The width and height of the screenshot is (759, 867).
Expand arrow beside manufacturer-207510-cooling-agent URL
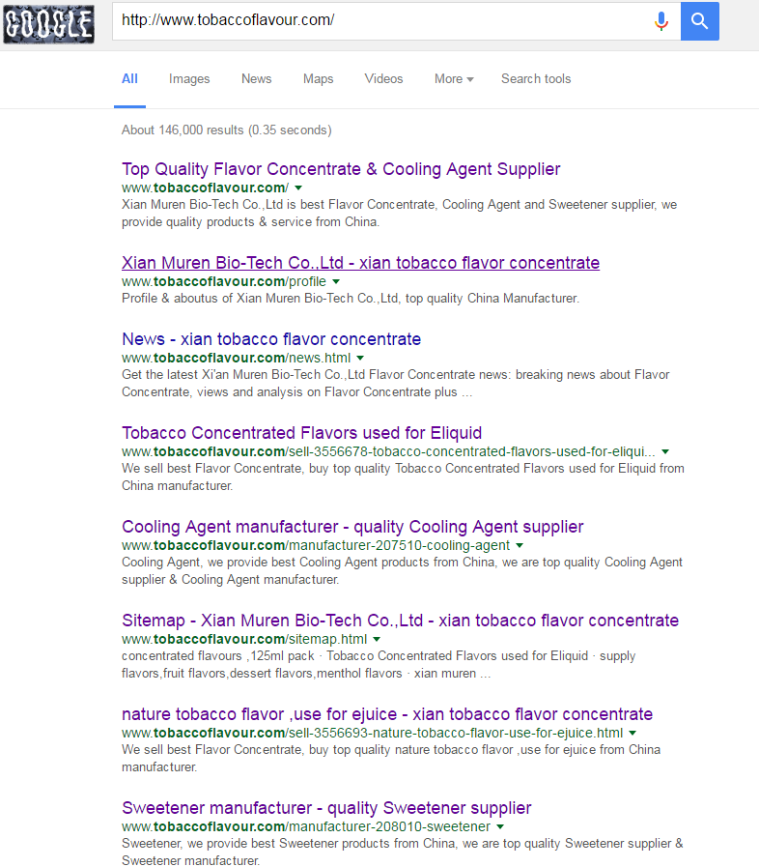click(520, 545)
